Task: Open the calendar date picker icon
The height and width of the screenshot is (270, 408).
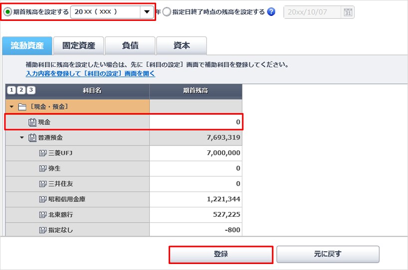Action: coord(348,12)
